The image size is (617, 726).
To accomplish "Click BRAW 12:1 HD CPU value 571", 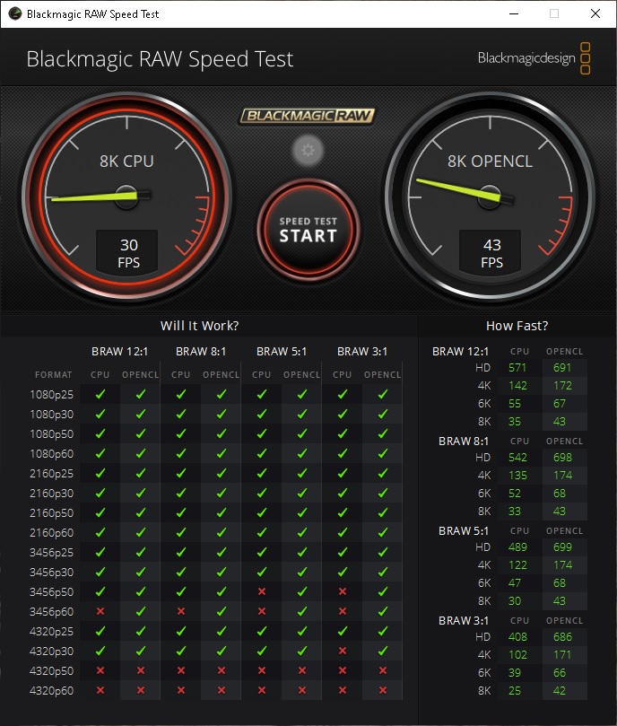I will [x=517, y=368].
